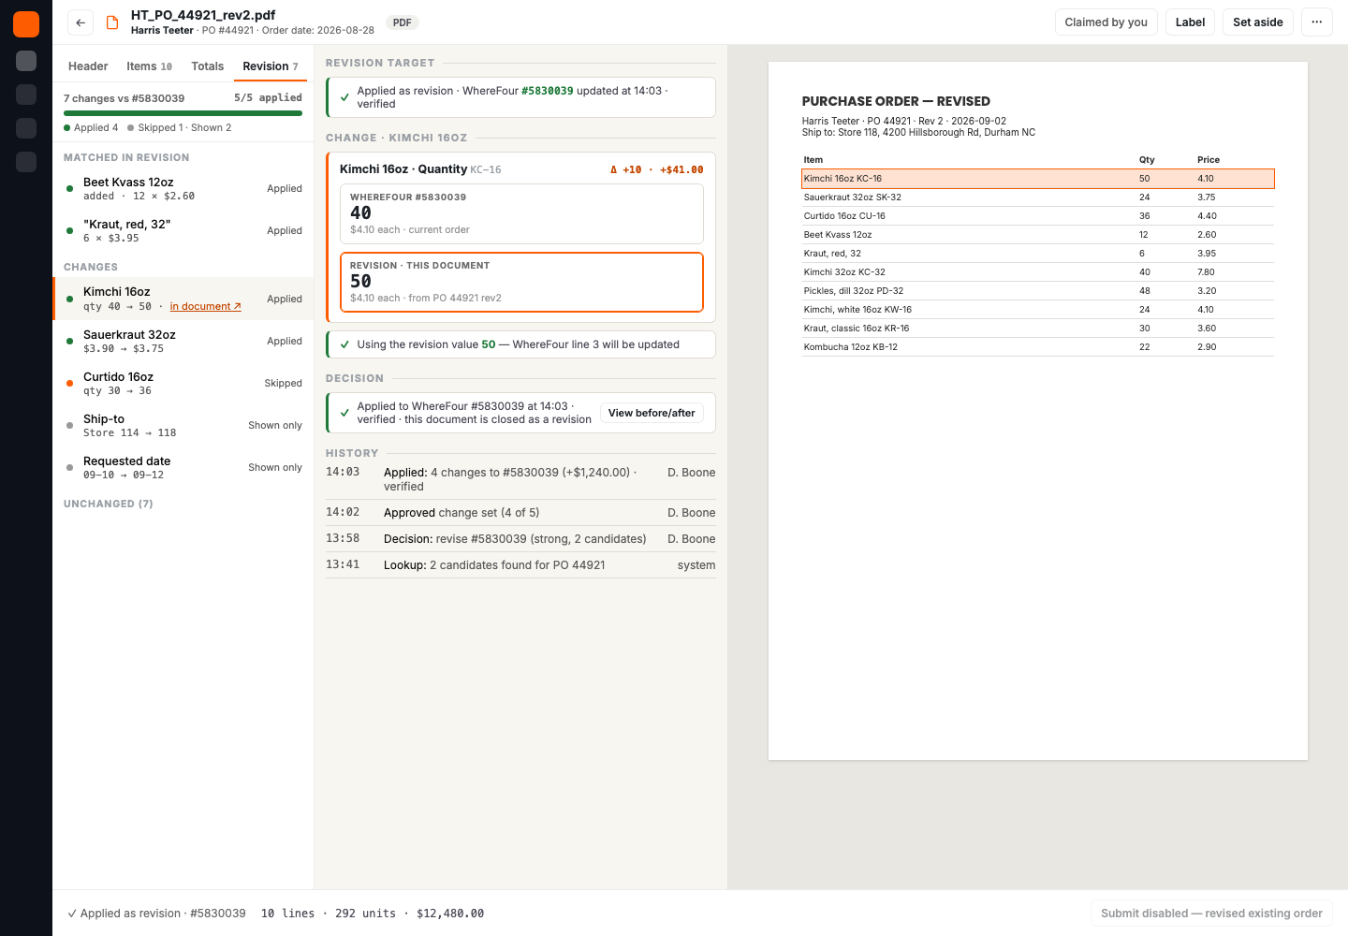This screenshot has width=1348, height=936.
Task: Click the green 5/5 applied progress bar
Action: [x=183, y=113]
